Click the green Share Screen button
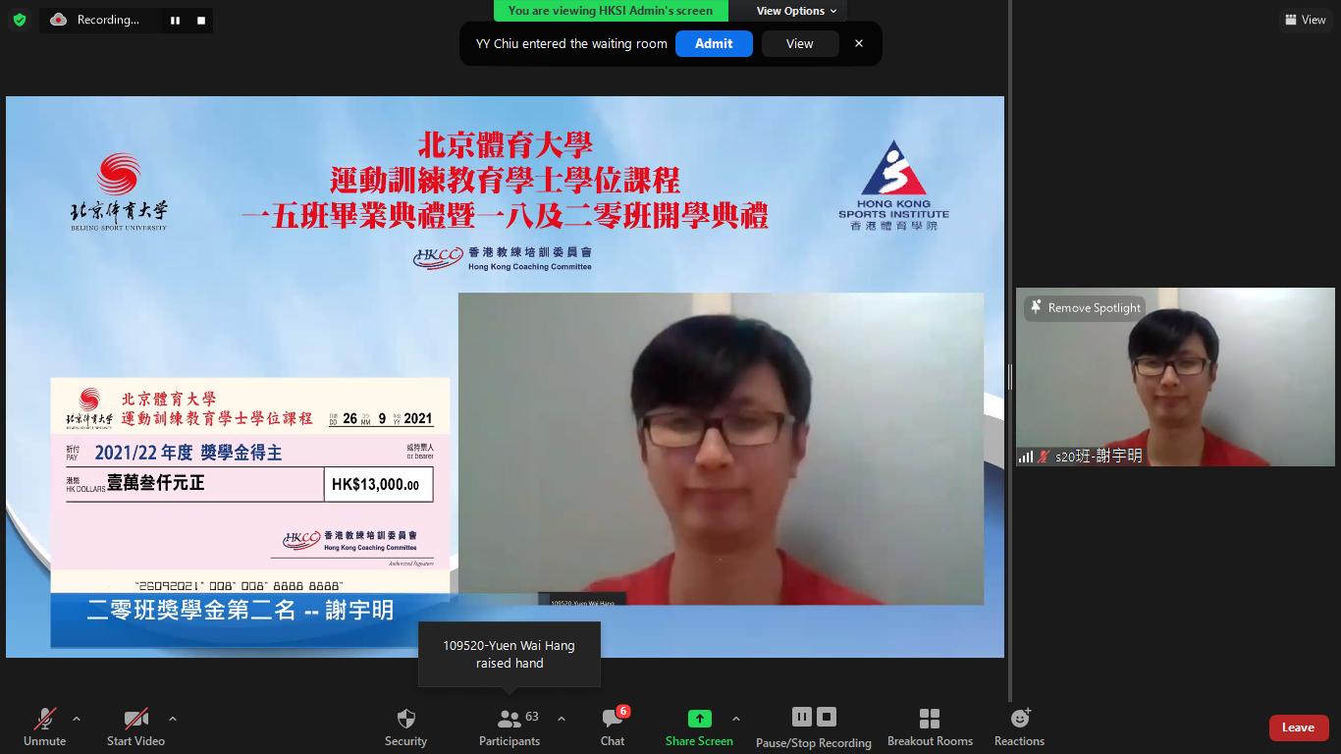This screenshot has width=1341, height=754. tap(699, 727)
